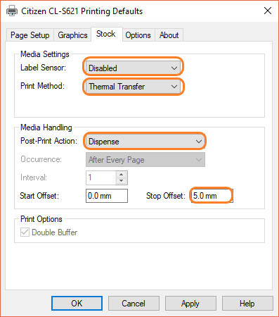Close the Printing Defaults dialog
279x317 pixels.
click(x=268, y=11)
